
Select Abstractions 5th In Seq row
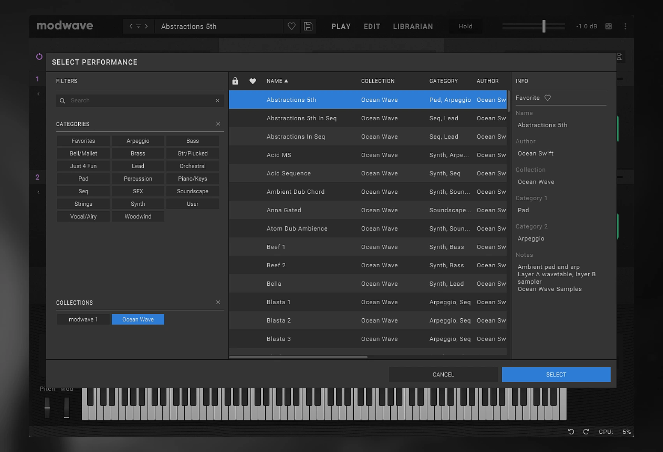click(x=368, y=118)
